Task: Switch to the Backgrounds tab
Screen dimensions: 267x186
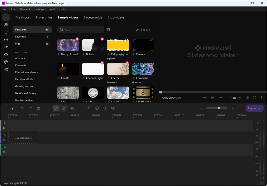Action: [x=93, y=17]
